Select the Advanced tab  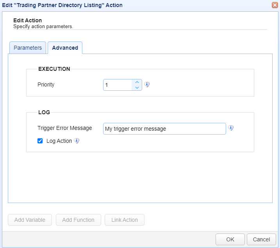(x=65, y=48)
